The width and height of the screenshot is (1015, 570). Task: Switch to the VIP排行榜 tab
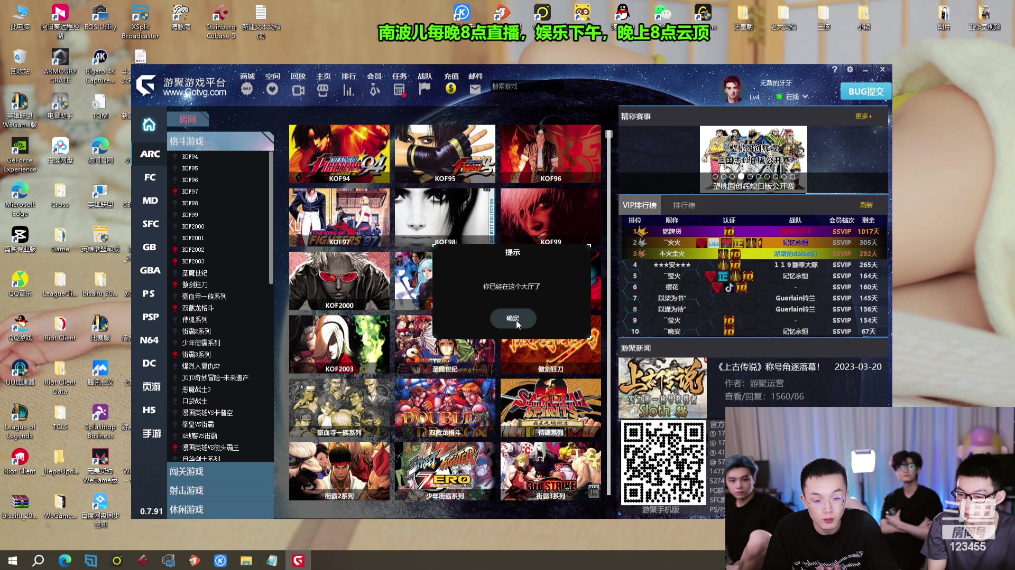coord(640,205)
